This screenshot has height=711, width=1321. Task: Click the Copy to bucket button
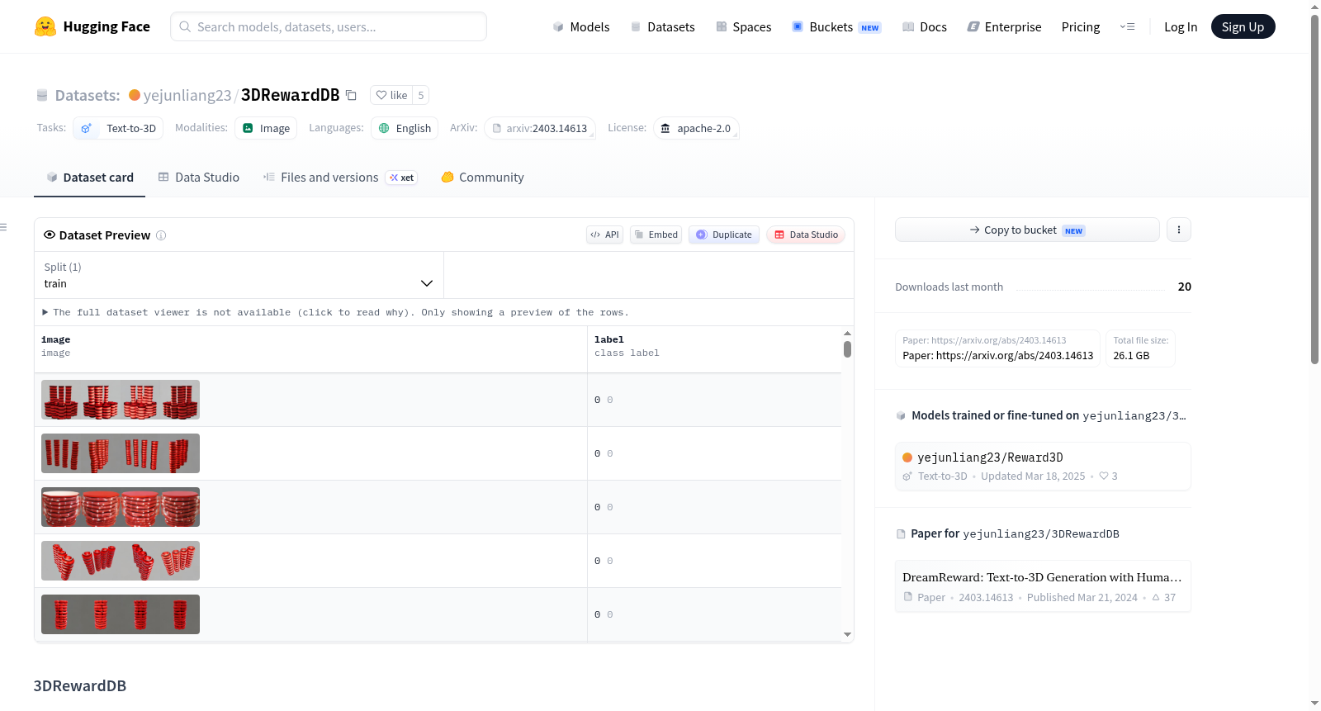(x=1027, y=230)
